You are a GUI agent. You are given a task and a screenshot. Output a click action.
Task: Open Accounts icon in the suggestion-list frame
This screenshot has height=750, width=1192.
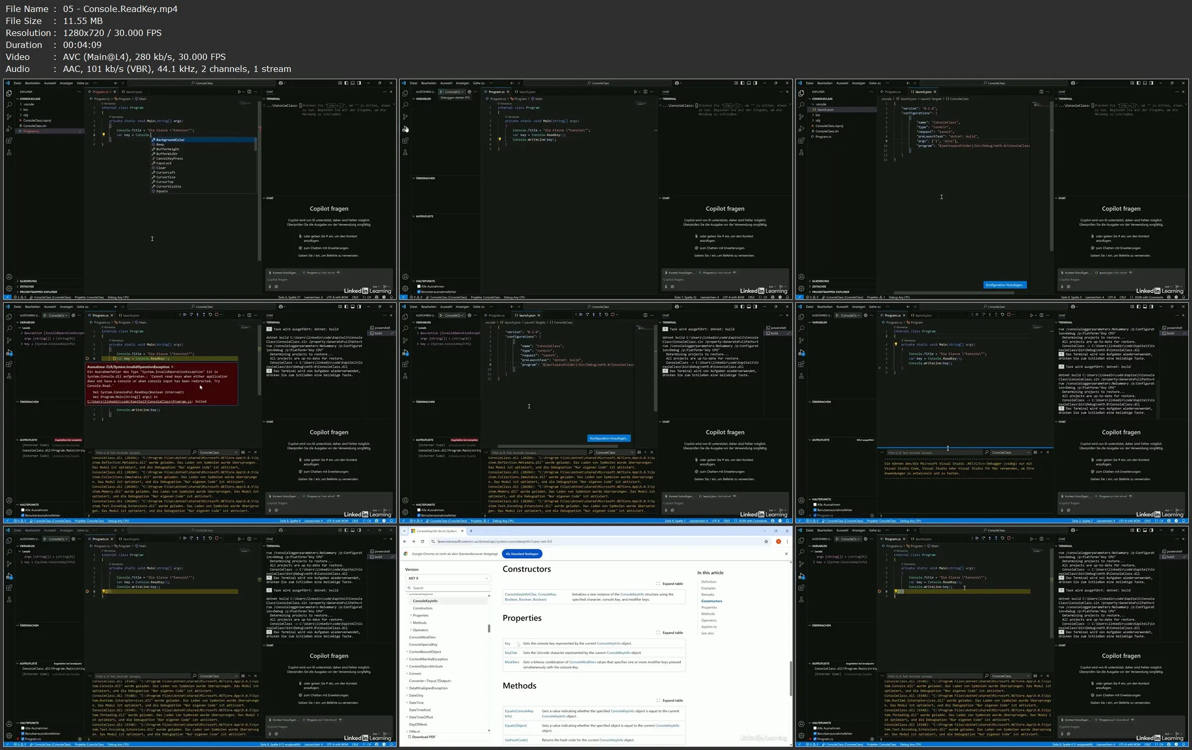click(9, 277)
